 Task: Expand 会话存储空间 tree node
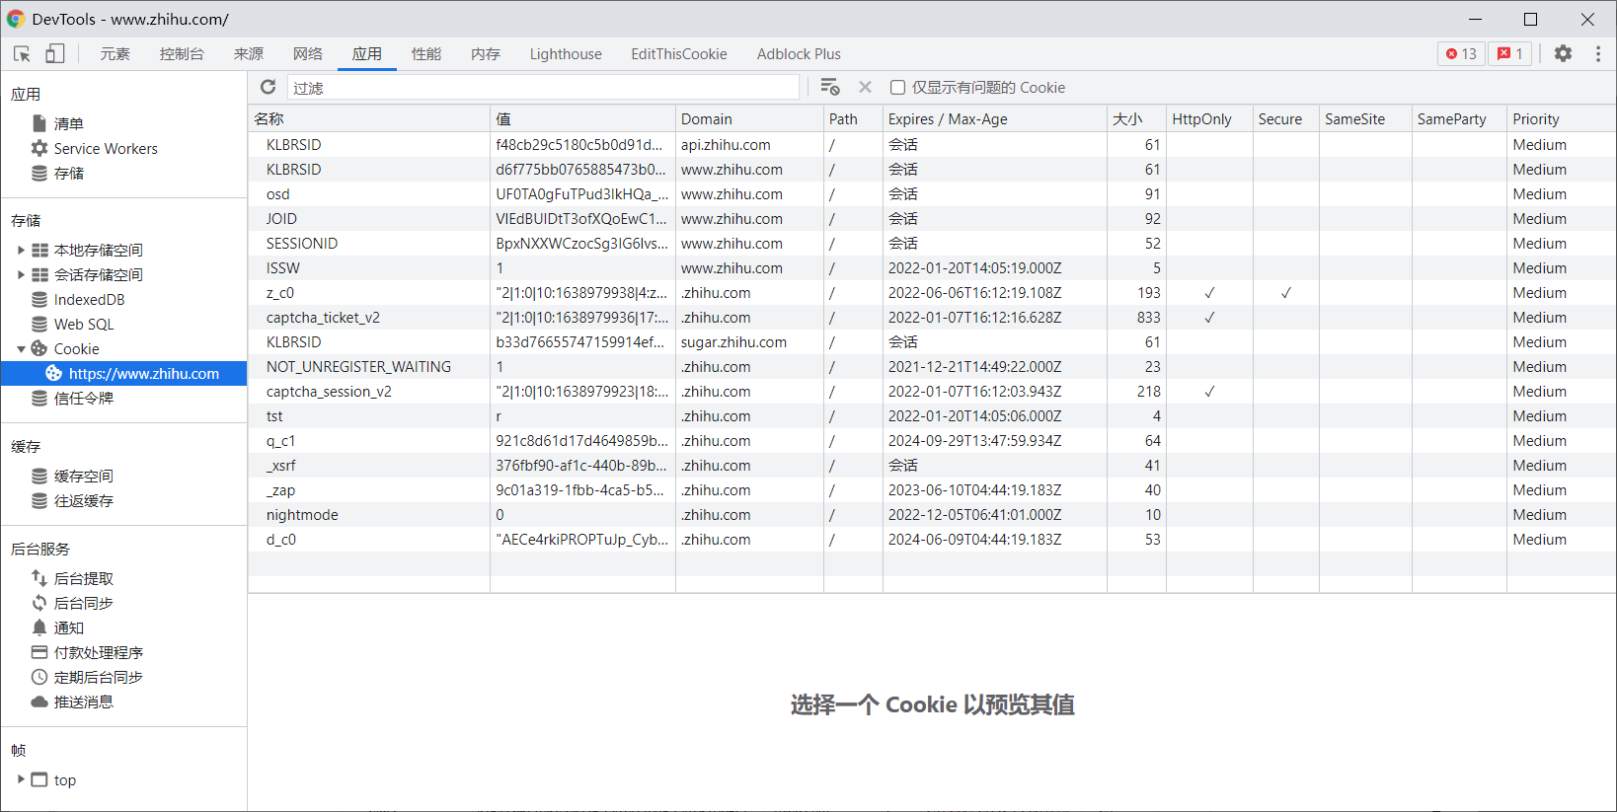click(x=21, y=274)
